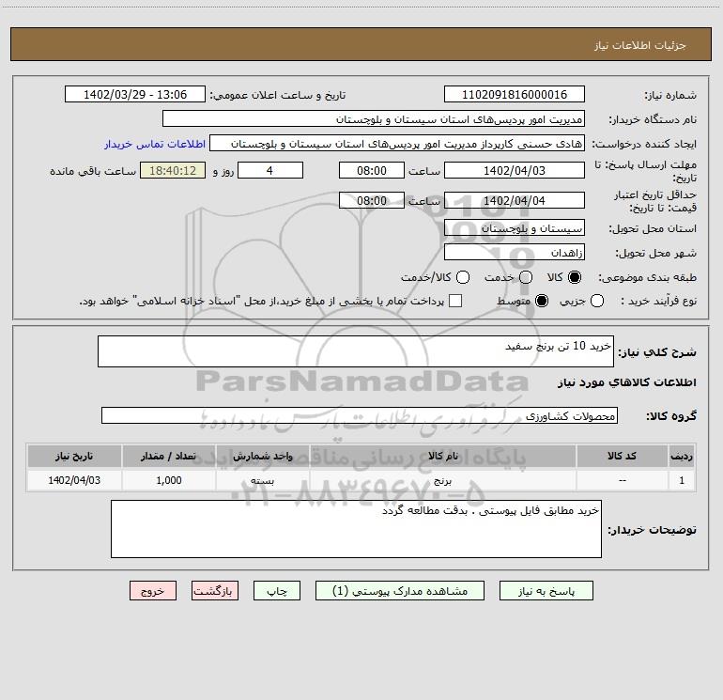723x700 pixels.
Task: Click the 1402/04/03 need date table cell
Action: 74,480
